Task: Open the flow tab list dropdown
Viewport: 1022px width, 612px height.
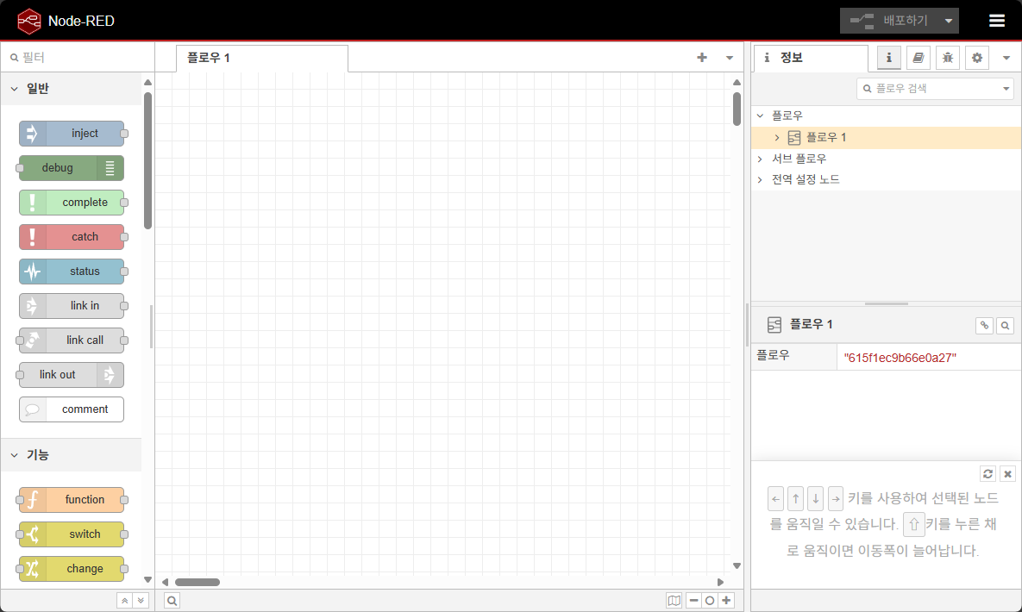Action: (730, 58)
